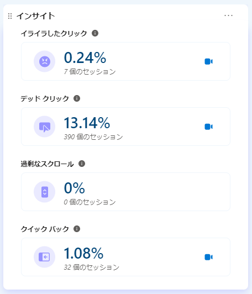Click the 7 個のセッション text
252x294 pixels.
pos(90,72)
